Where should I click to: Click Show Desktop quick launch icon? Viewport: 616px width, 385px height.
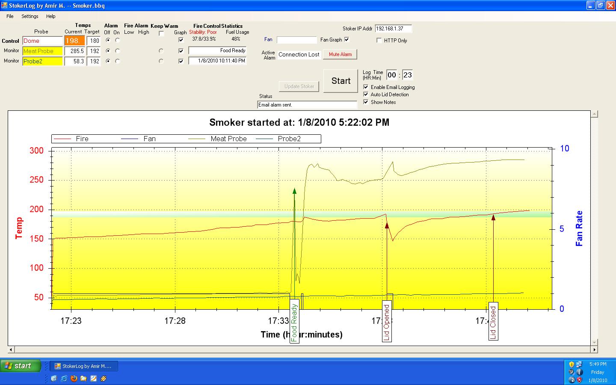pos(54,378)
